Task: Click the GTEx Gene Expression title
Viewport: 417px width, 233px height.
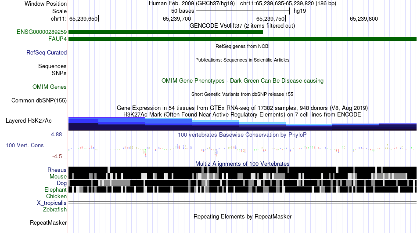Action: 242,108
